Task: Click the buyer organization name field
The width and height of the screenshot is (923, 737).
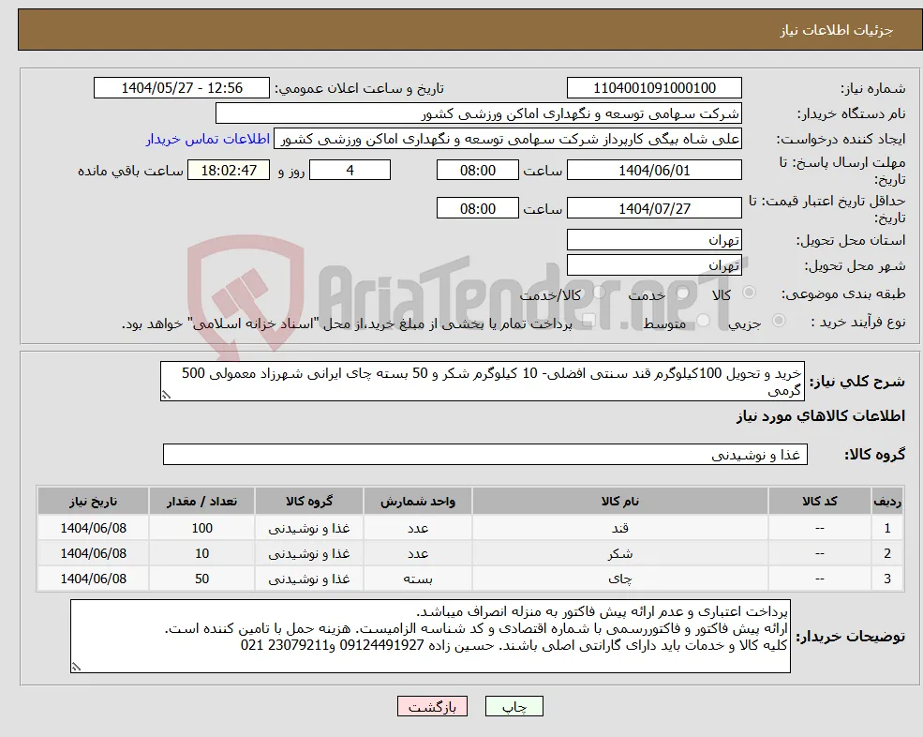Action: point(479,113)
